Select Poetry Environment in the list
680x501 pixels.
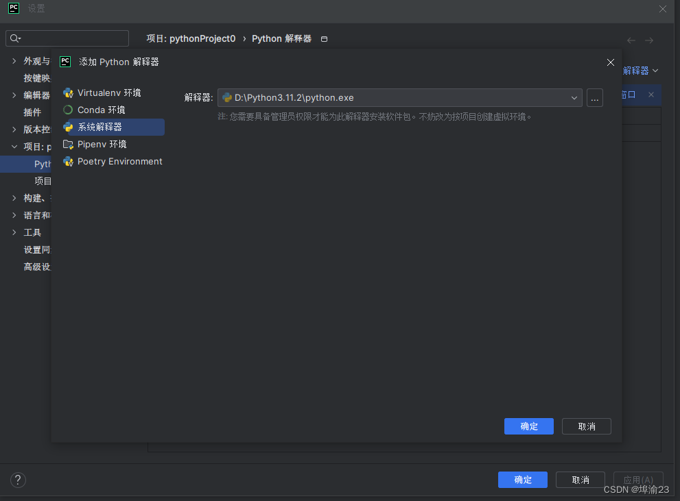113,162
